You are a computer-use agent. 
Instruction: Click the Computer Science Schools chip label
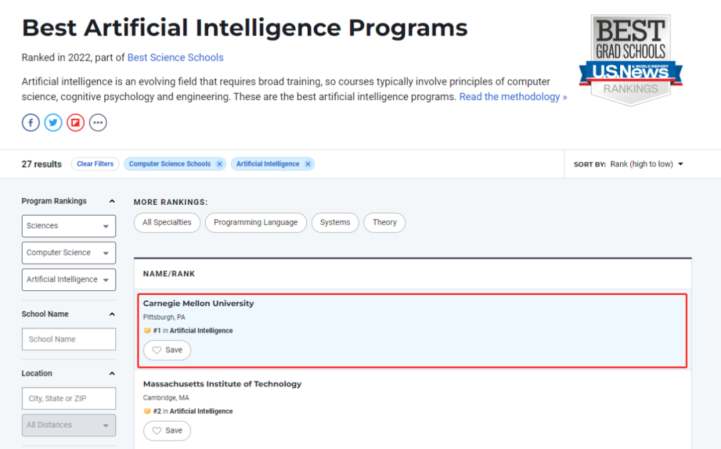(x=170, y=164)
